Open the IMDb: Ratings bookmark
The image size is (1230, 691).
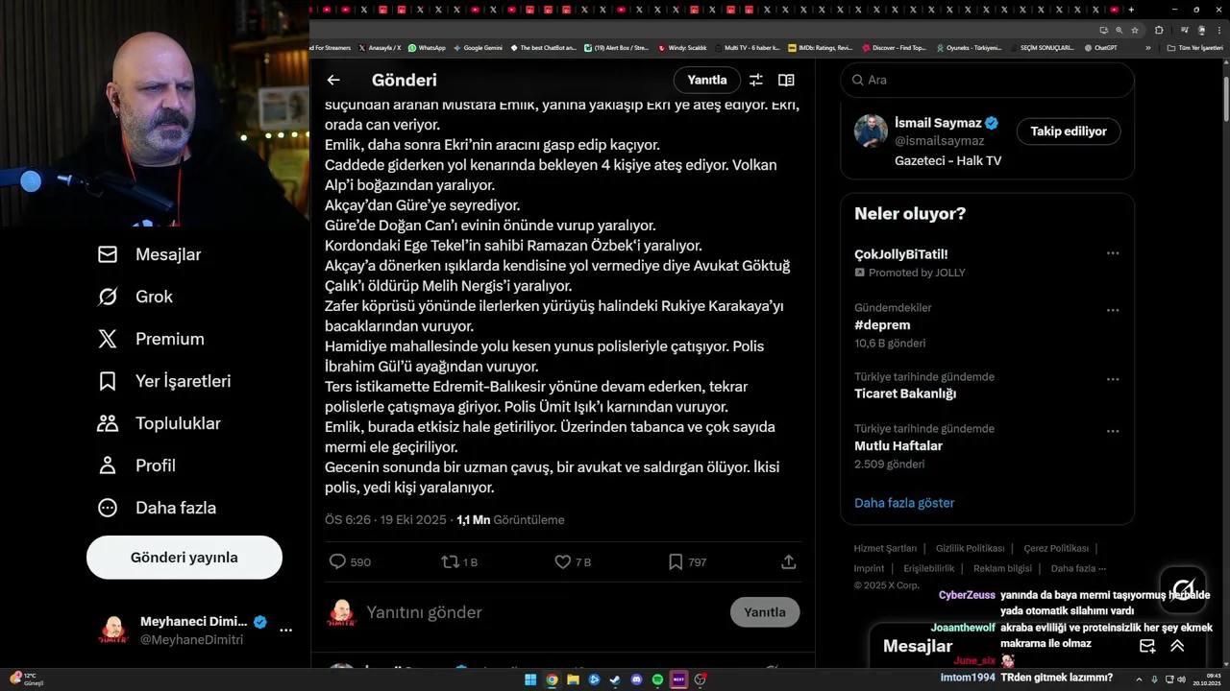pyautogui.click(x=820, y=47)
